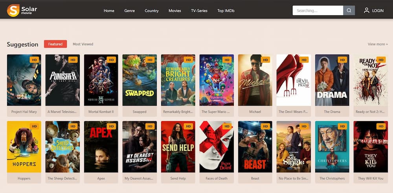The width and height of the screenshot is (393, 193).
Task: Open The Drama movie poster
Action: click(x=332, y=80)
